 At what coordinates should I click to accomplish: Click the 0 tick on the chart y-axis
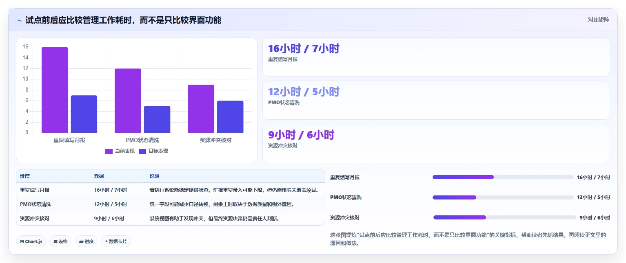[x=27, y=133]
